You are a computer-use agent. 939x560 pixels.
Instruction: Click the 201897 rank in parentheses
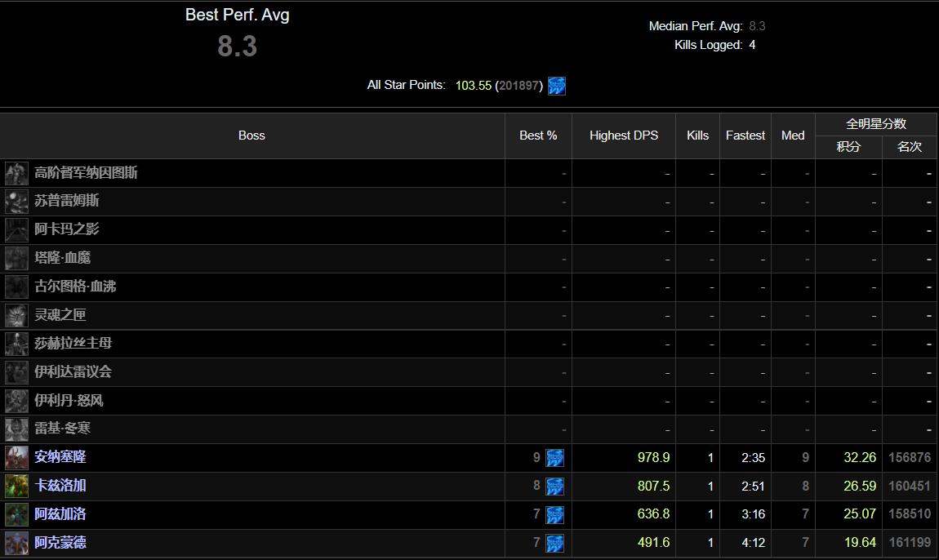click(518, 86)
